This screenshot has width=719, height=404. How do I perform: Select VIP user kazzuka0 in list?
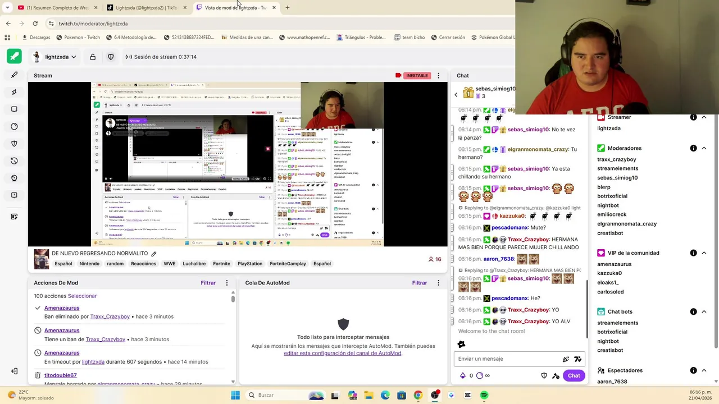coord(609,273)
